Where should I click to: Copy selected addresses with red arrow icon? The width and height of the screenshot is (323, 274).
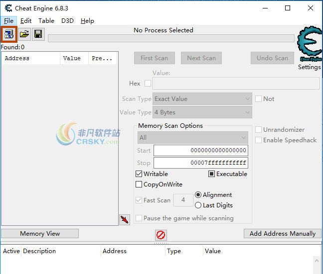125,220
